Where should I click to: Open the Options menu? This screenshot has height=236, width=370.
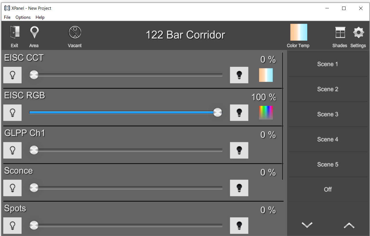pyautogui.click(x=23, y=17)
